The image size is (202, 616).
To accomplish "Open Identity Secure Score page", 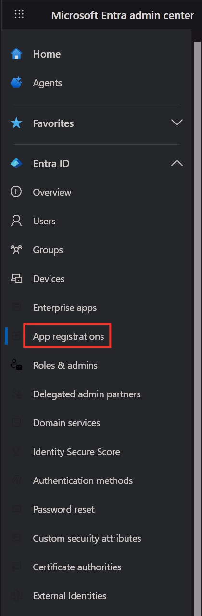I will (x=76, y=452).
